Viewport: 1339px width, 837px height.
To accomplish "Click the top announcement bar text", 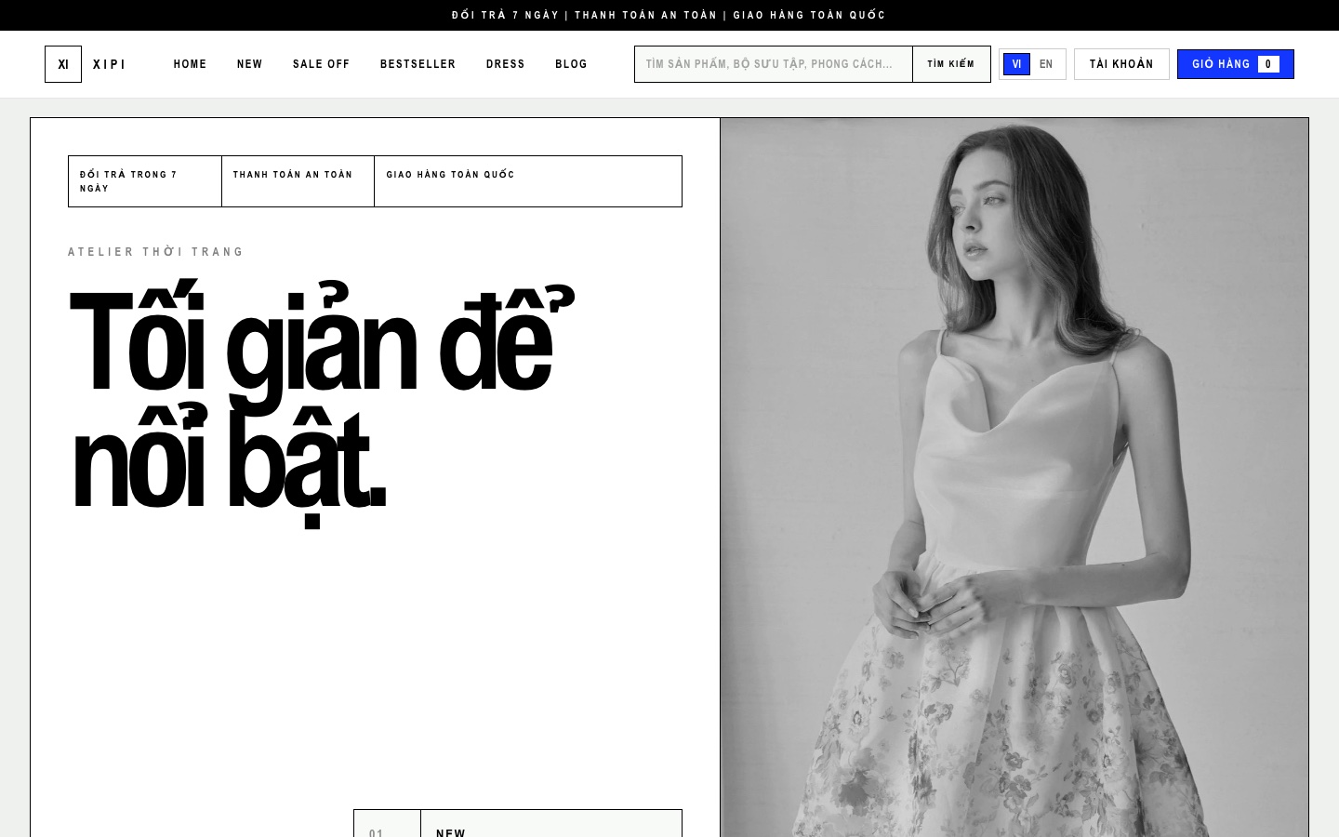I will click(x=669, y=15).
